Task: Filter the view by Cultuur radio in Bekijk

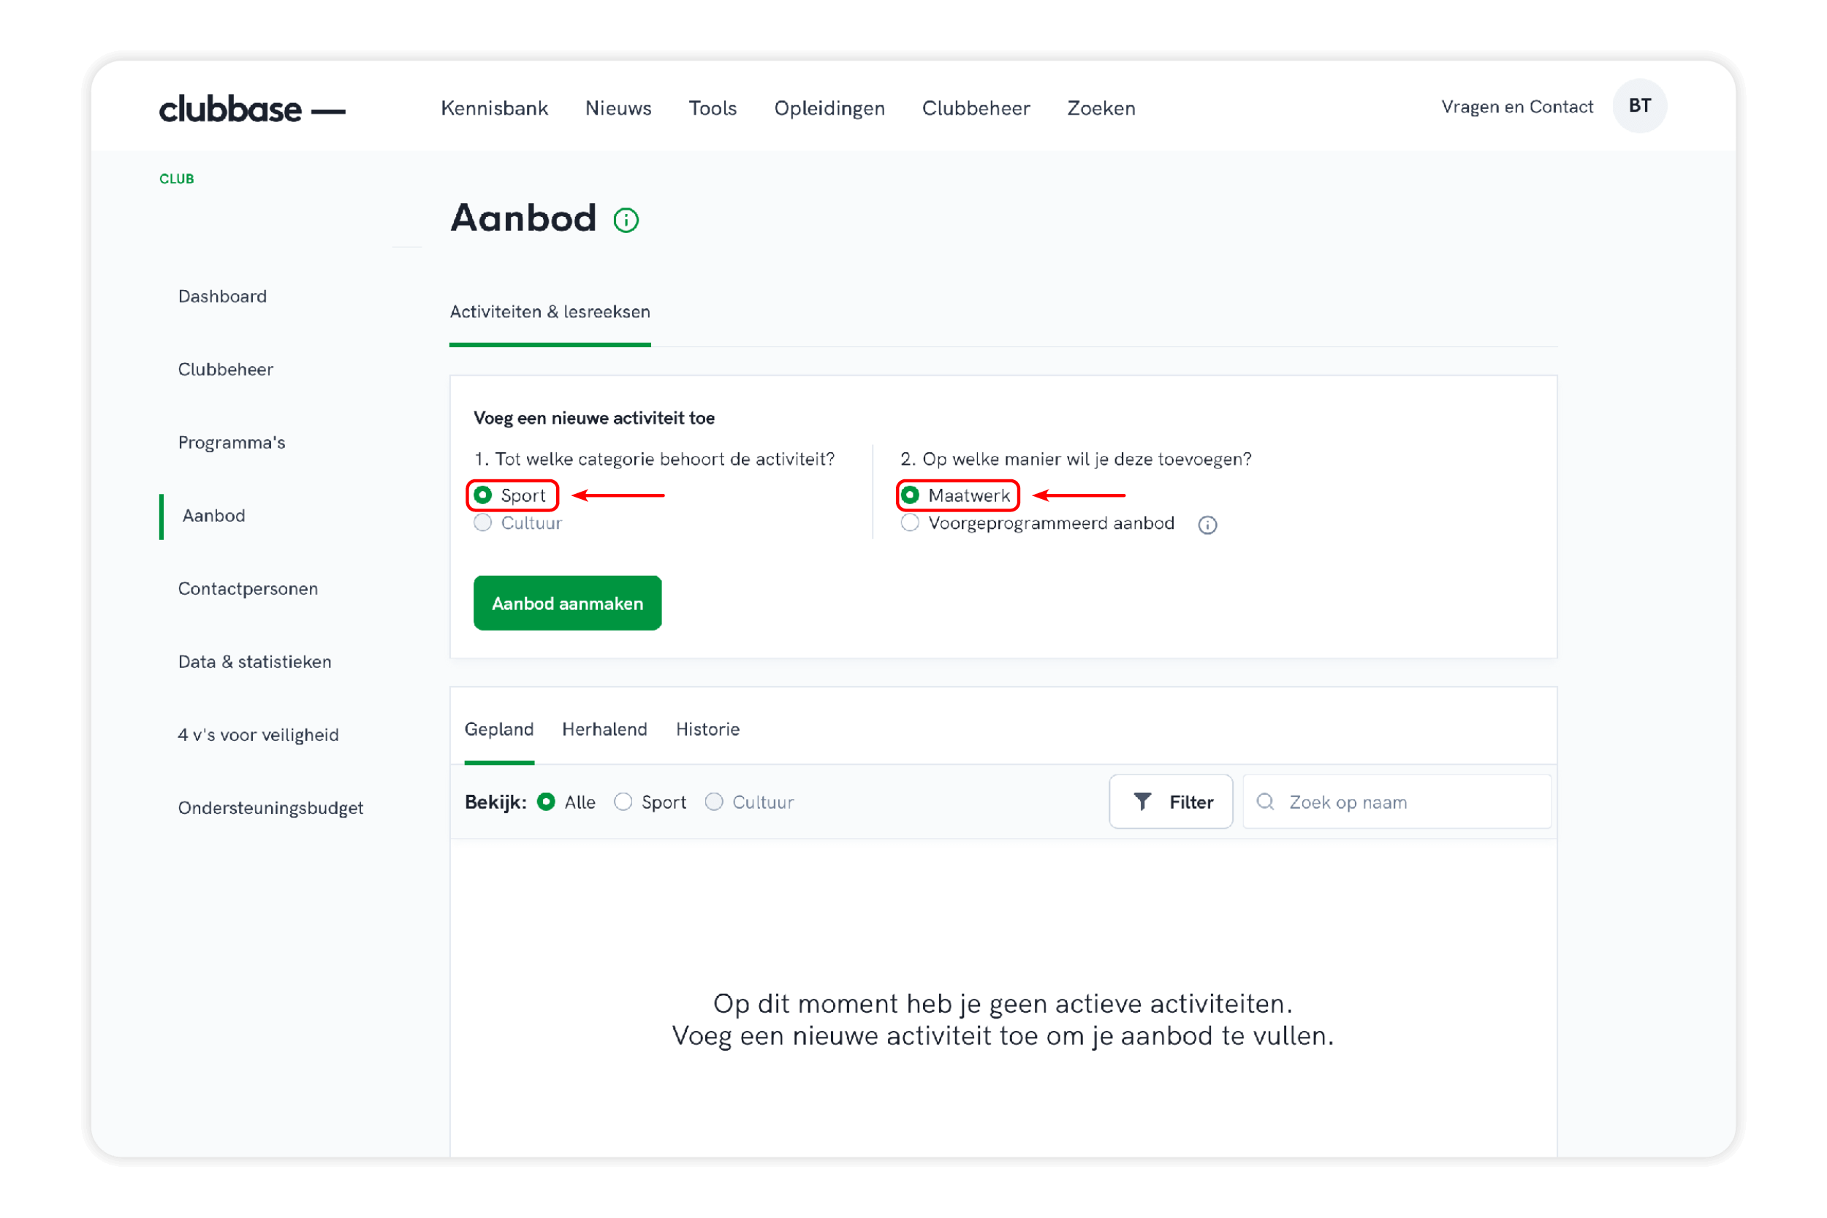Action: (714, 802)
